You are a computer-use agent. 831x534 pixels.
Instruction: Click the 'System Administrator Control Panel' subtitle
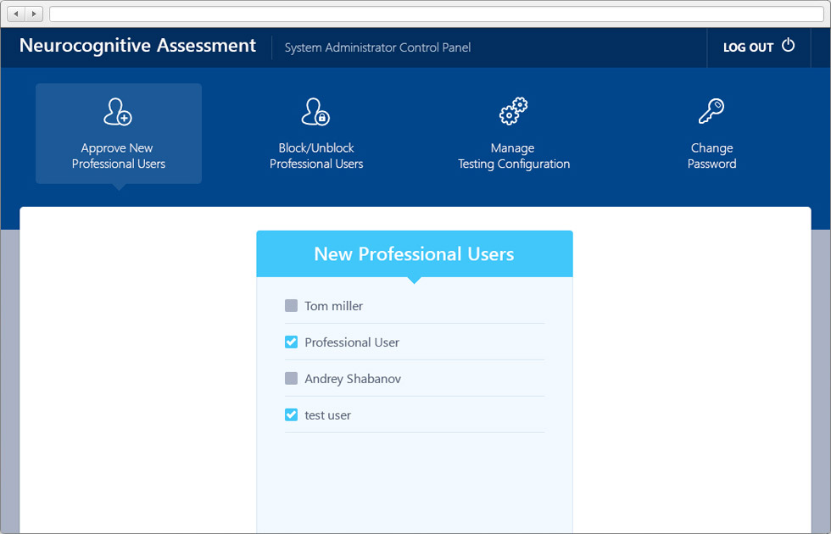pos(377,47)
